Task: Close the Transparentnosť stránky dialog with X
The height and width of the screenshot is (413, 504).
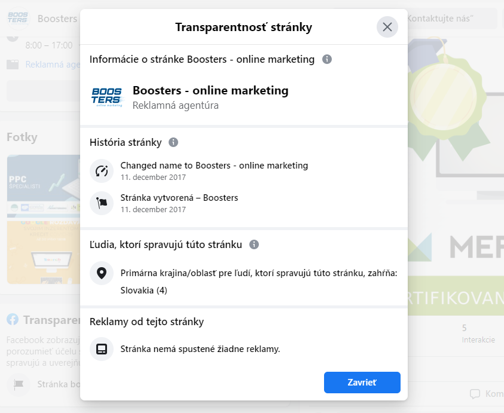Action: pyautogui.click(x=387, y=27)
